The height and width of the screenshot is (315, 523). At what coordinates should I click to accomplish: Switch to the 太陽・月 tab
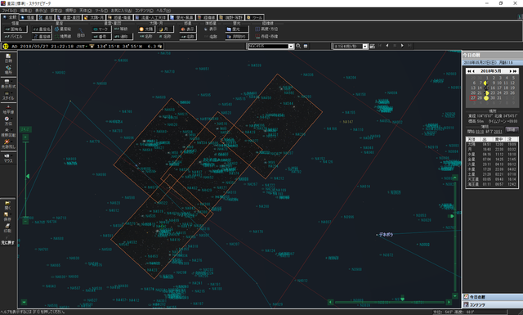95,17
